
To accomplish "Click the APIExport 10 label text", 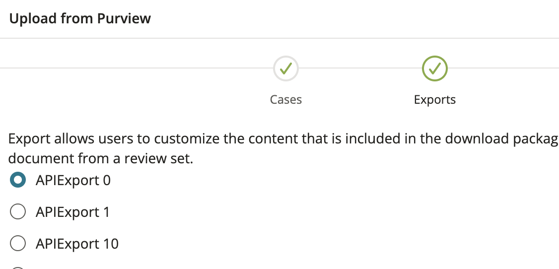I will point(77,244).
